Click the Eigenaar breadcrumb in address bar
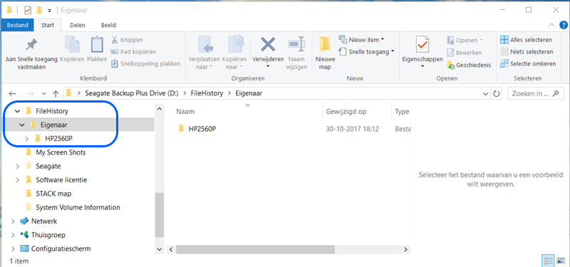Viewport: 570px width, 267px height. 248,93
